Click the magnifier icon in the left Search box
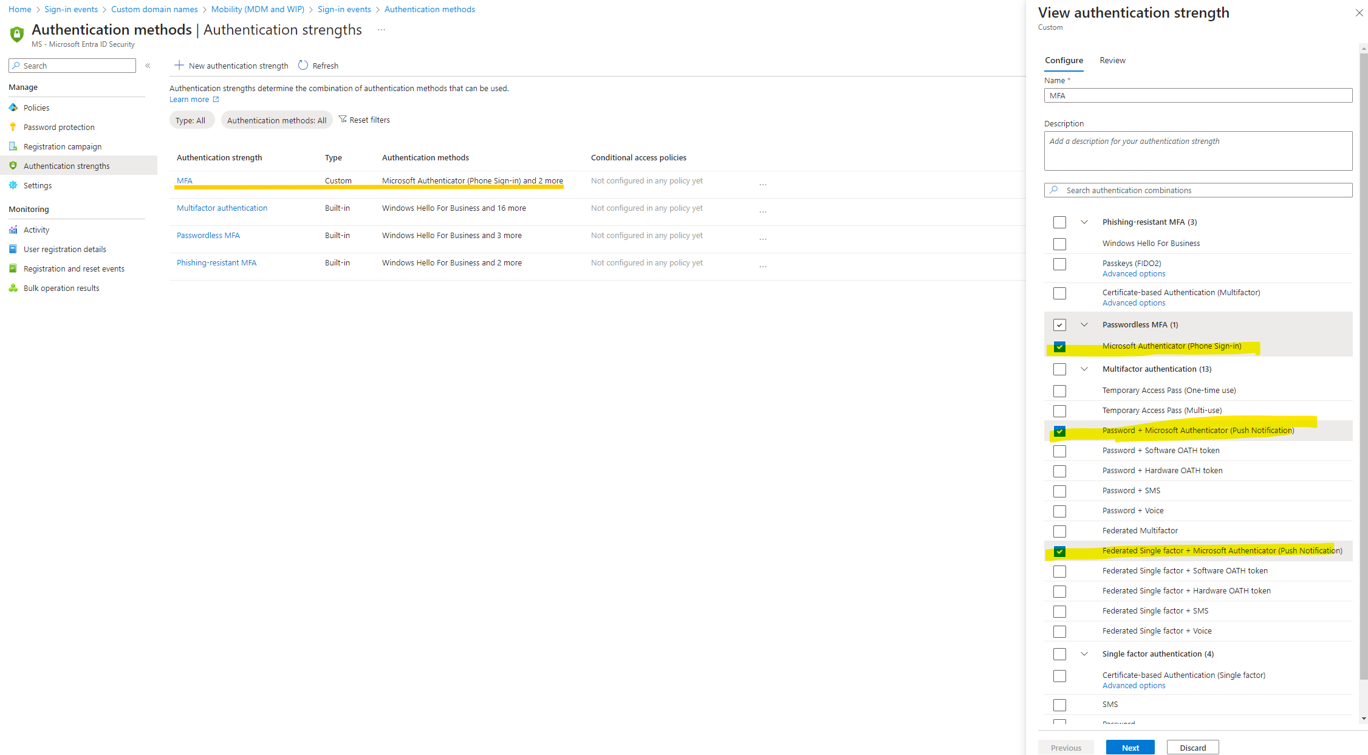This screenshot has height=755, width=1368. (x=16, y=66)
